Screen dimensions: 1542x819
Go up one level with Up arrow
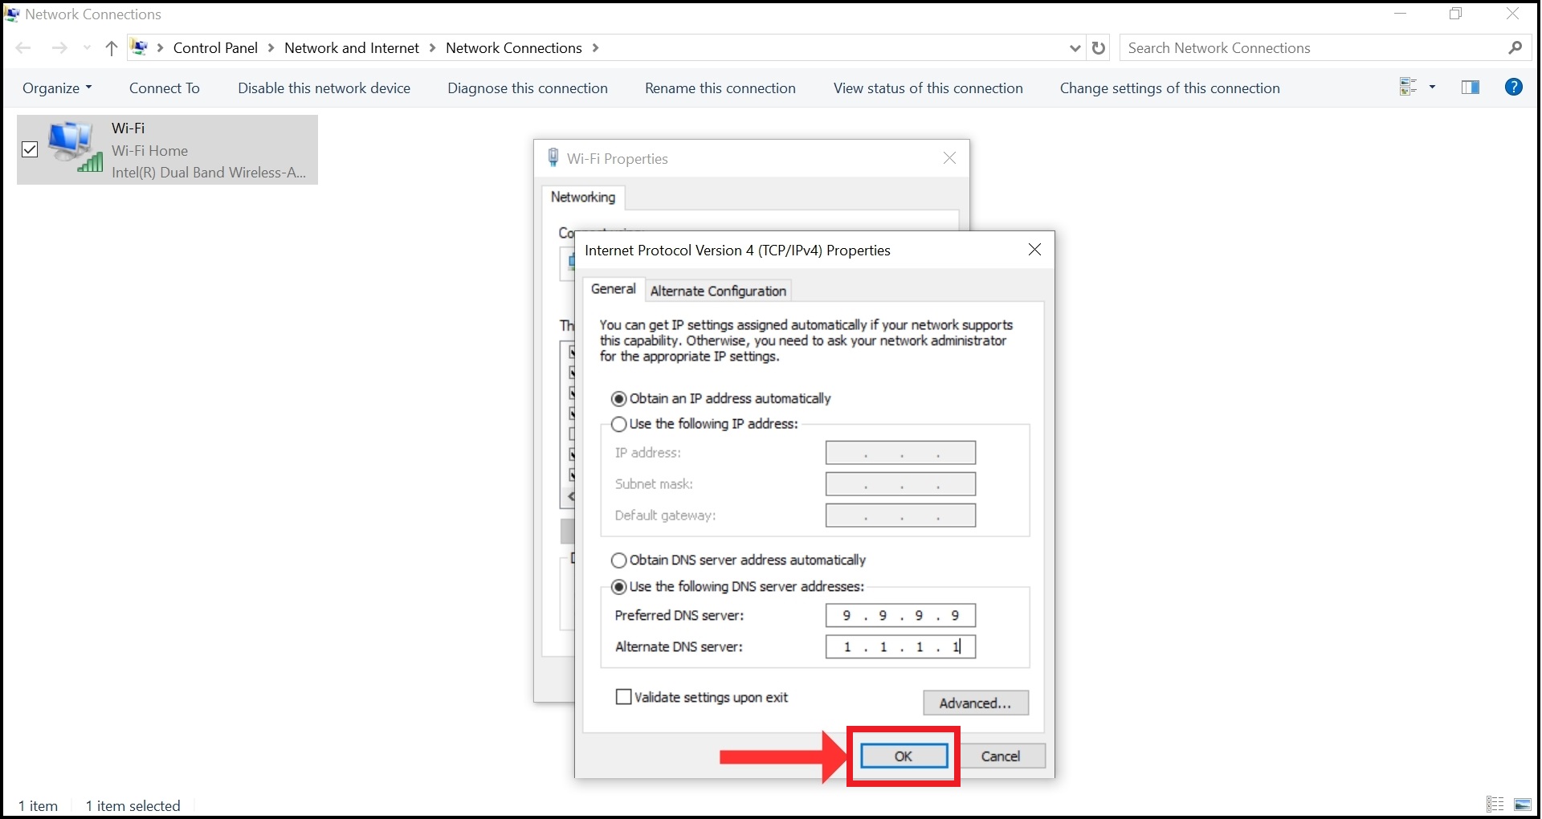click(112, 48)
